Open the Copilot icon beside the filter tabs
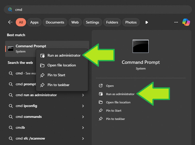The height and width of the screenshot is (145, 195). coord(186,22)
